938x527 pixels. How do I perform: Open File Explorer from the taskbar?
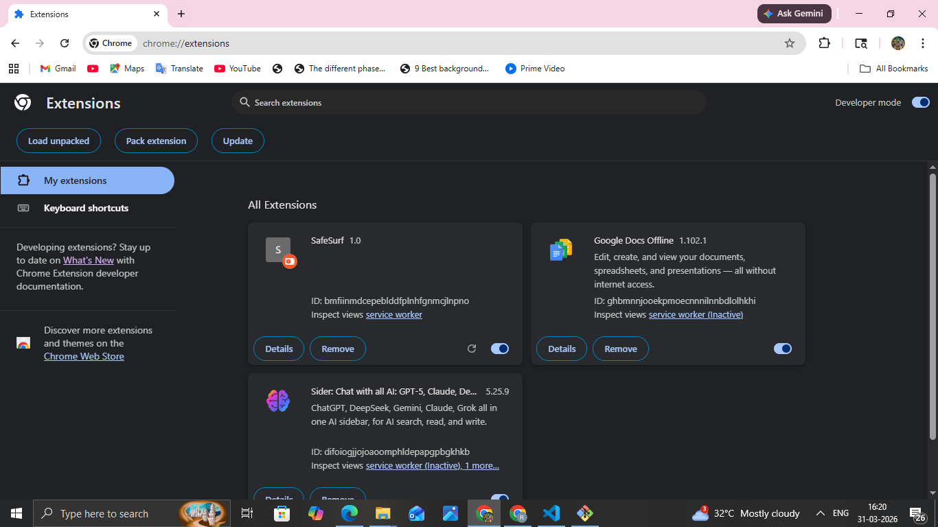pos(383,513)
